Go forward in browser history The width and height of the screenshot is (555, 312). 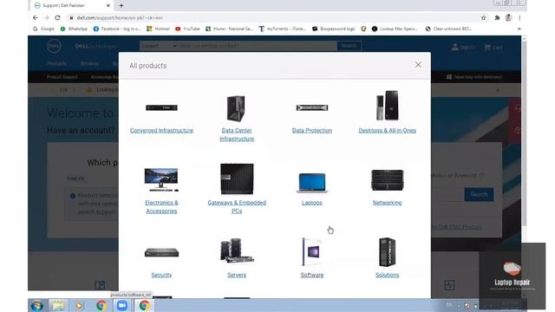pyautogui.click(x=46, y=17)
